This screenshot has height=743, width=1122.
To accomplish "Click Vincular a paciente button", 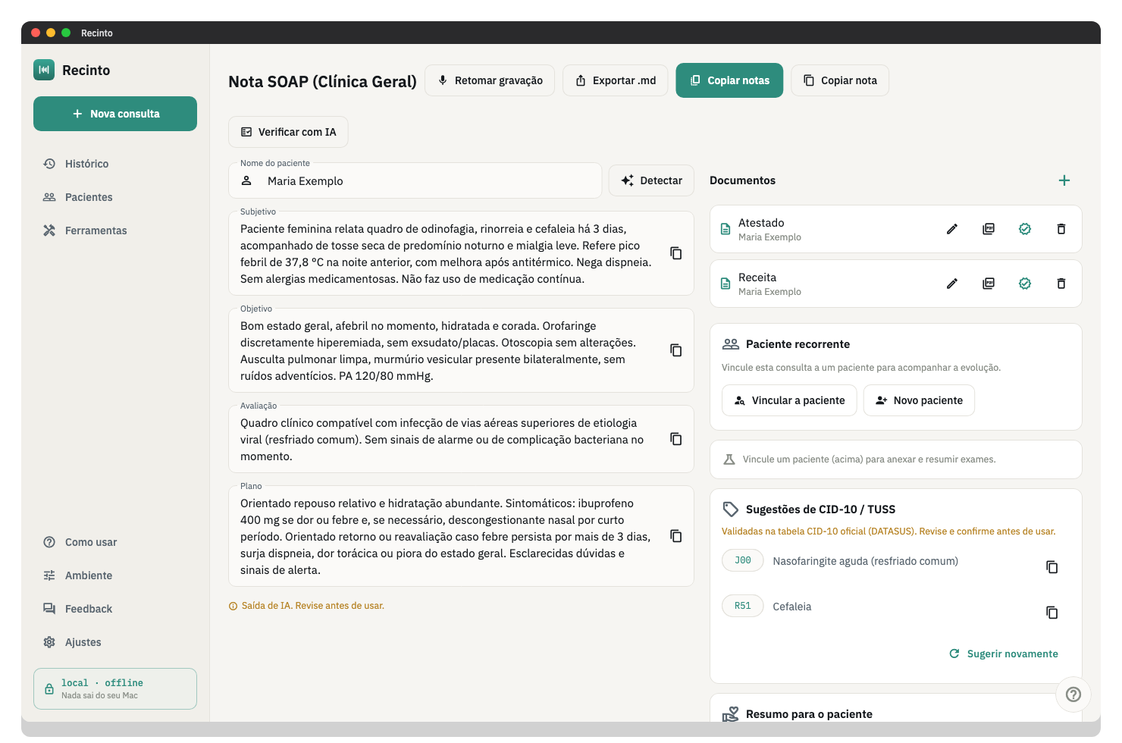I will point(789,400).
